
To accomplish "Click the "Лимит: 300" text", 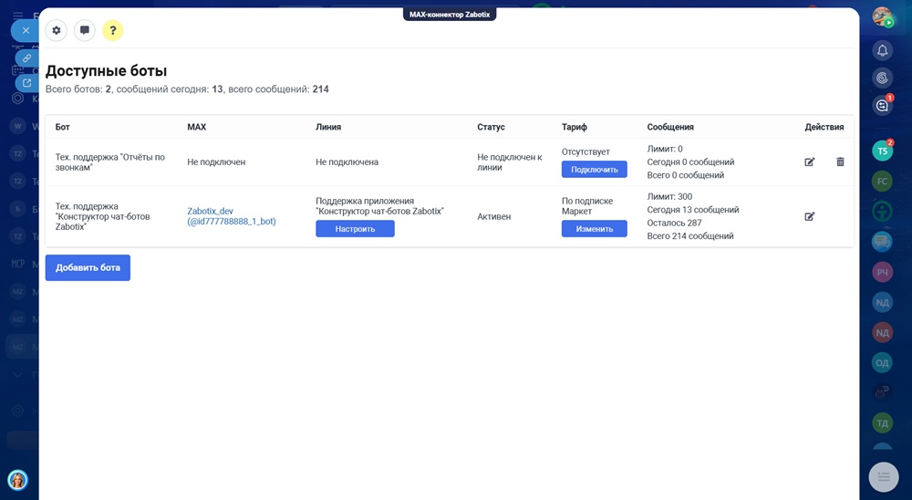I will tap(669, 197).
